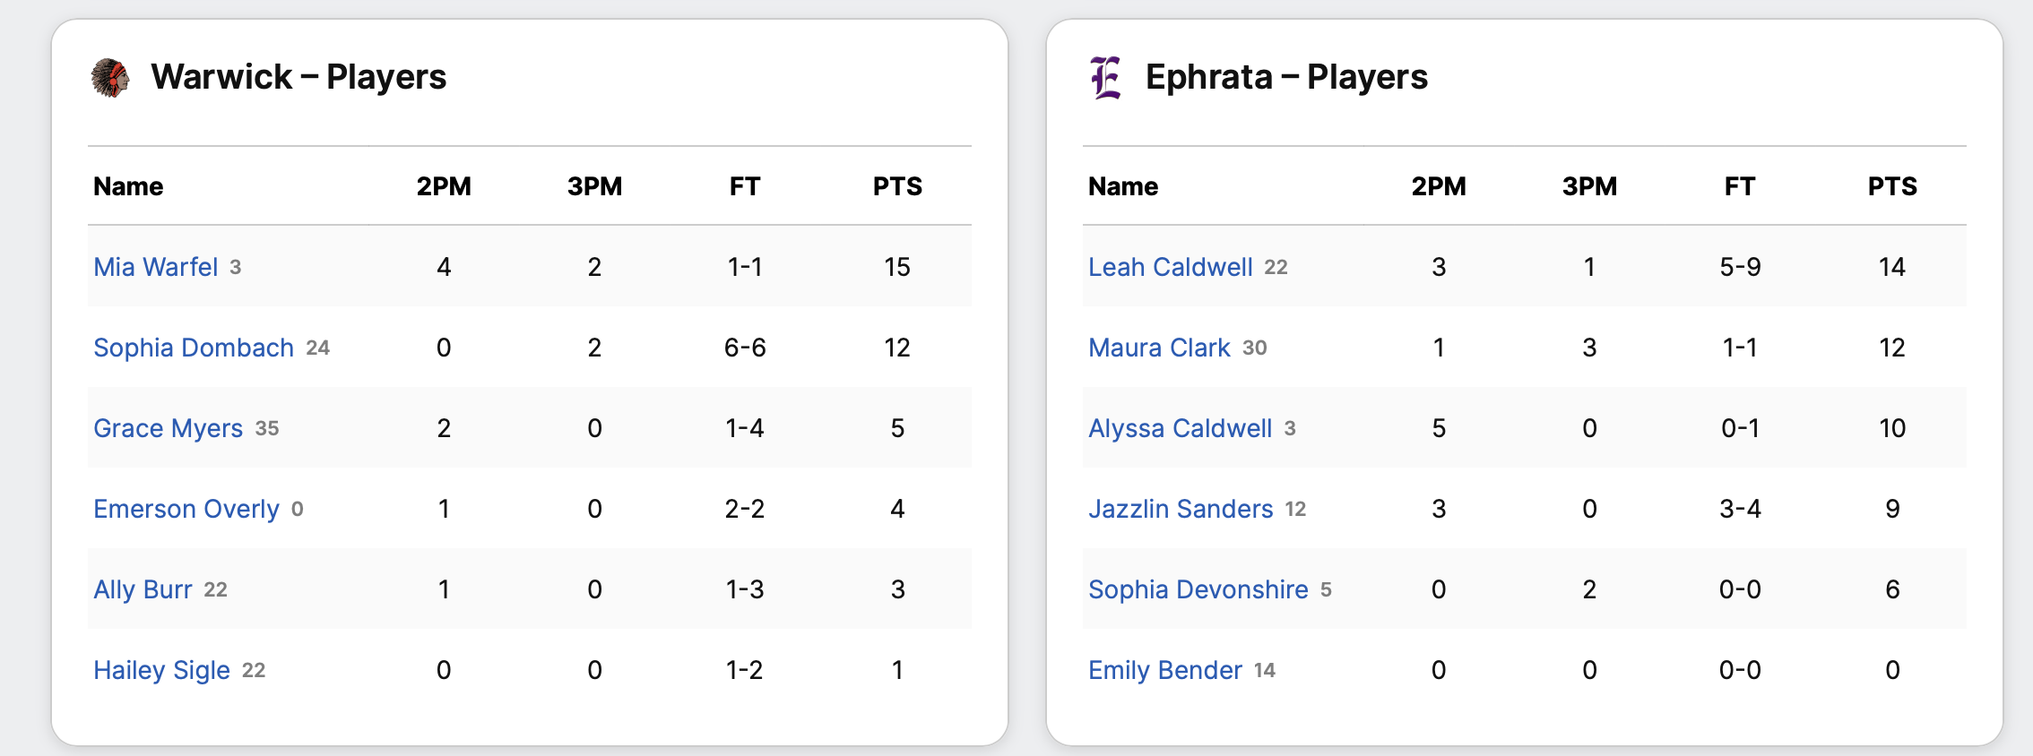The height and width of the screenshot is (756, 2033).
Task: Click Ephrata's FT column header
Action: click(1740, 186)
